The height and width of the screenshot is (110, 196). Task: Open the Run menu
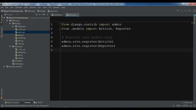[40, 7]
